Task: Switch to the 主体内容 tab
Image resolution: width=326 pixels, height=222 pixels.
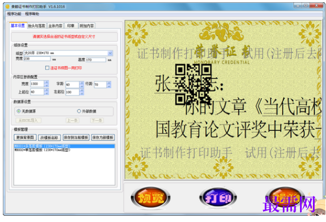Action: 55,26
